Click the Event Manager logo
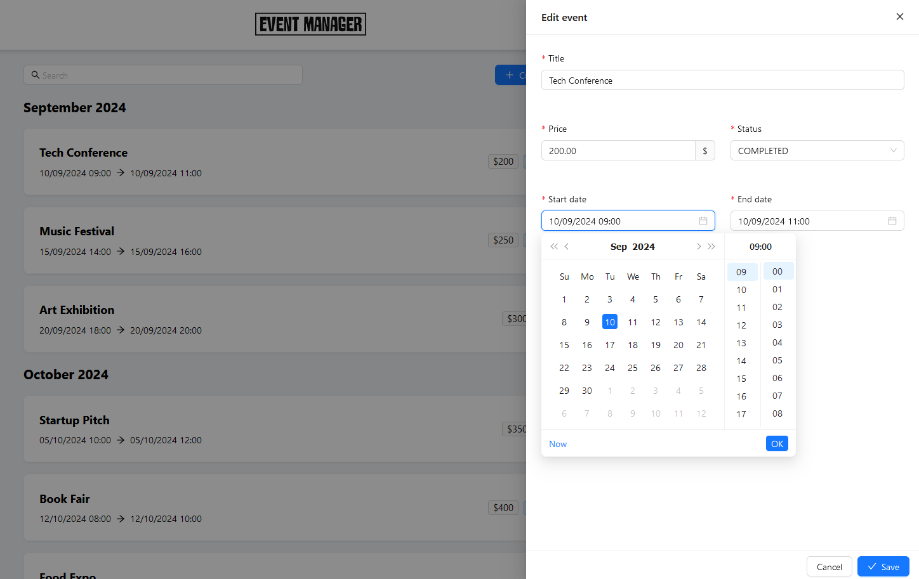 (310, 24)
